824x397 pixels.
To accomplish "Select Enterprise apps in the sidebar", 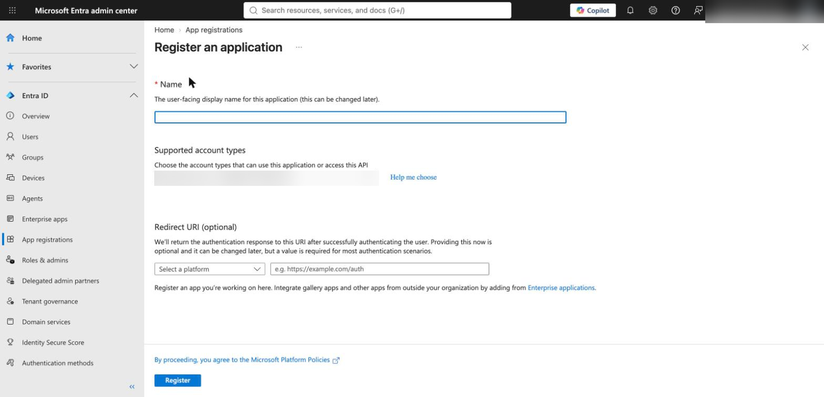I will (x=45, y=219).
